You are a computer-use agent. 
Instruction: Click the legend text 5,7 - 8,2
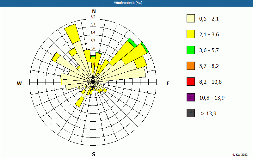tap(209, 66)
